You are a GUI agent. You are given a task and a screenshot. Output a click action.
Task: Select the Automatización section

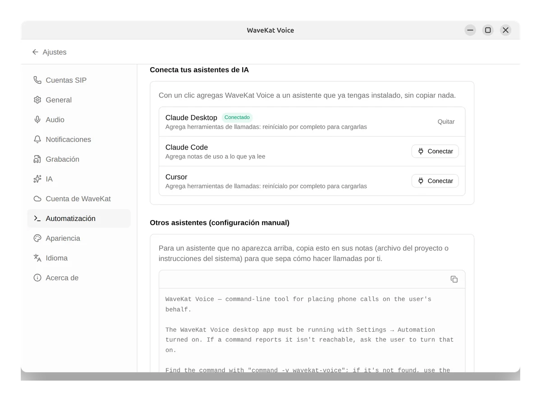[79, 219]
